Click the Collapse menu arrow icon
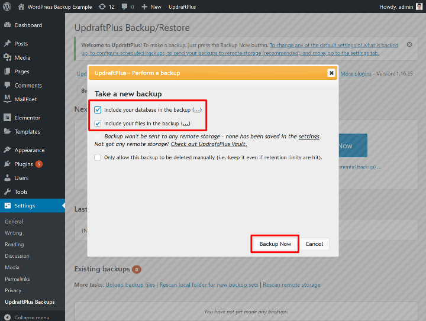The width and height of the screenshot is (426, 321). coord(8,317)
